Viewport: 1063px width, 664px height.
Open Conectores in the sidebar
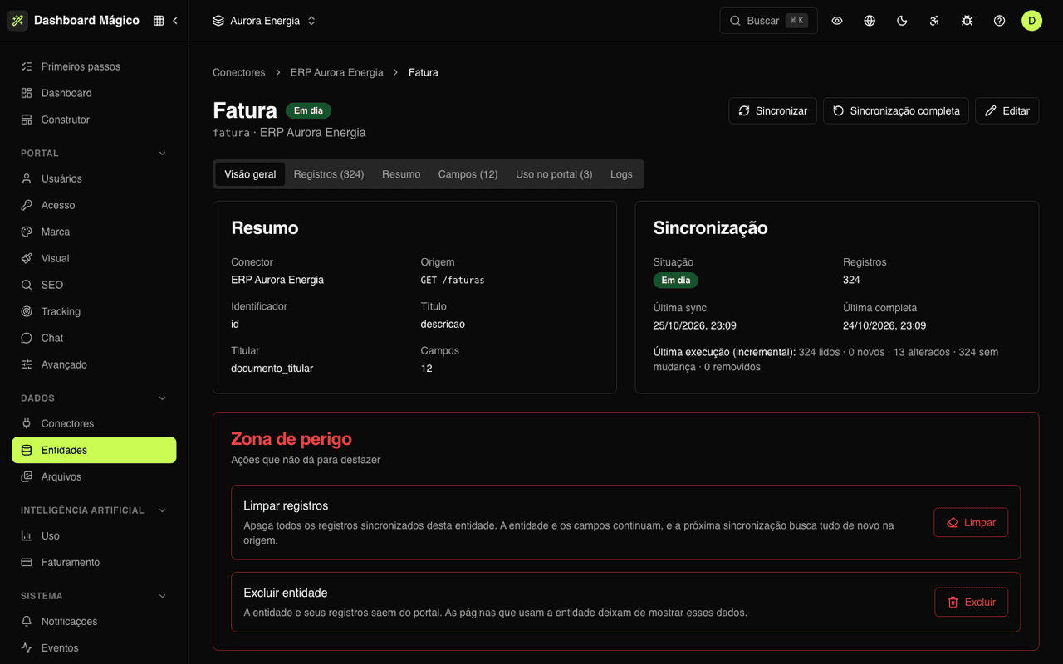94,423
